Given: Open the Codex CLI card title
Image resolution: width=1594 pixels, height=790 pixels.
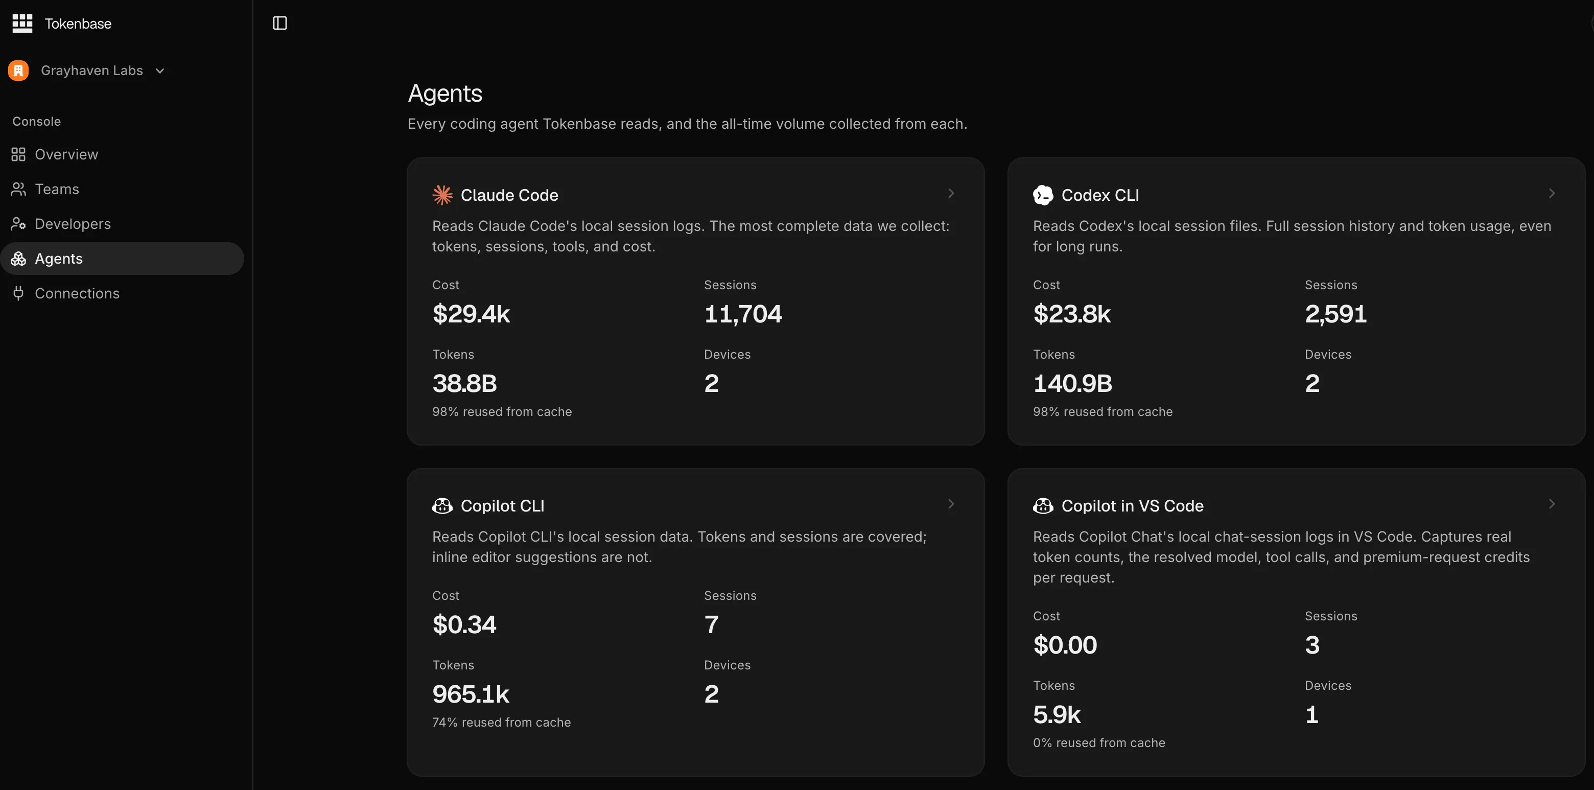Looking at the screenshot, I should (1100, 195).
